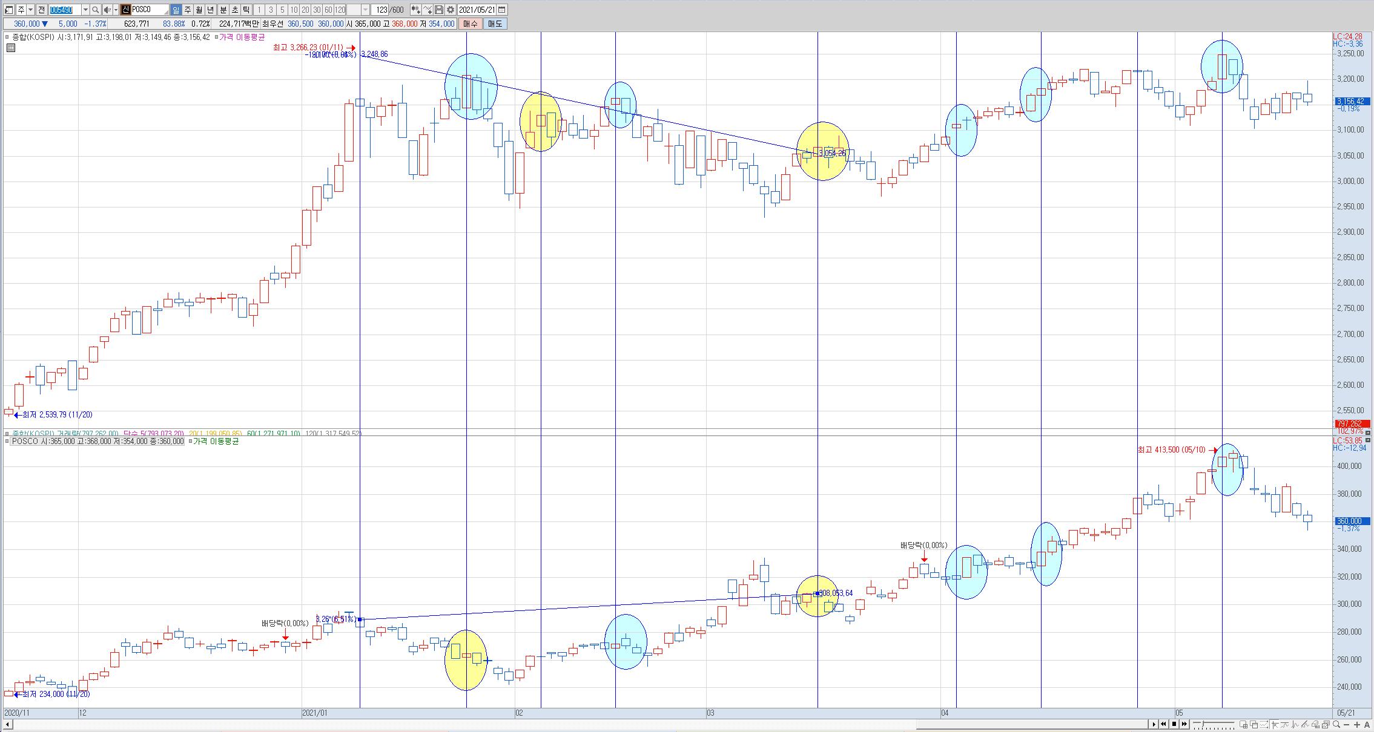This screenshot has width=1374, height=732.
Task: Toggle 분 minute chart mode
Action: pyautogui.click(x=223, y=10)
